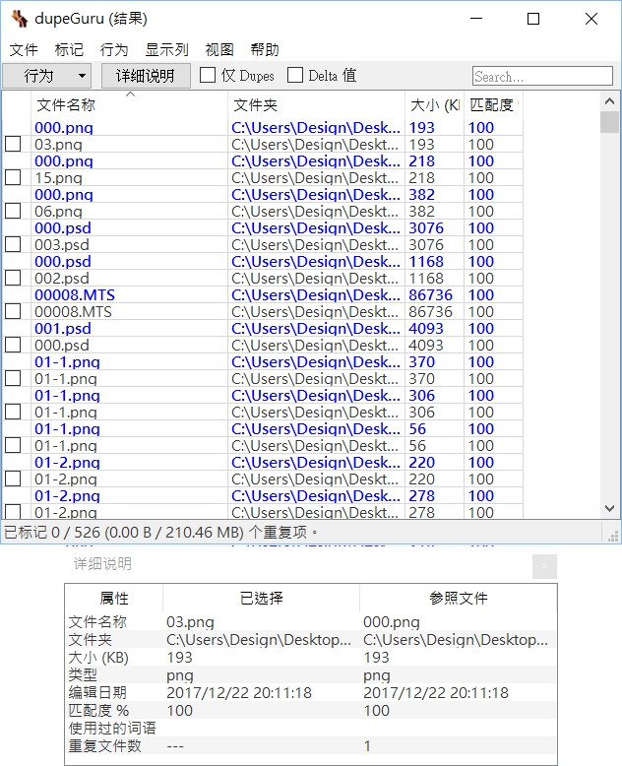
Task: Mark the gray 000.psd 4093 row checkbox
Action: (13, 345)
